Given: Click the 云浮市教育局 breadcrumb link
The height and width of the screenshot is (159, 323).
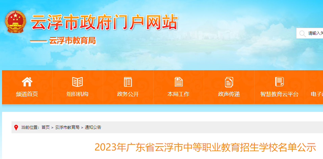Looking at the screenshot, I should 67,127.
